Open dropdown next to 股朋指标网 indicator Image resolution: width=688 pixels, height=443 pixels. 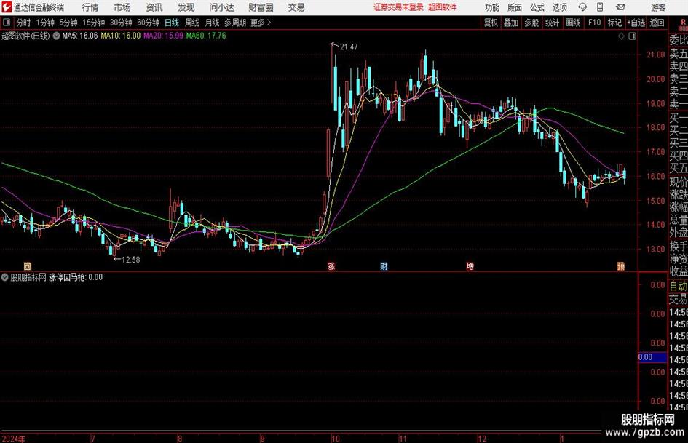coord(5,277)
